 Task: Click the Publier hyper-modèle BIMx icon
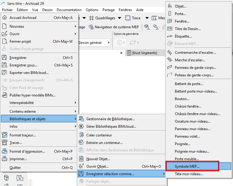click(4, 95)
